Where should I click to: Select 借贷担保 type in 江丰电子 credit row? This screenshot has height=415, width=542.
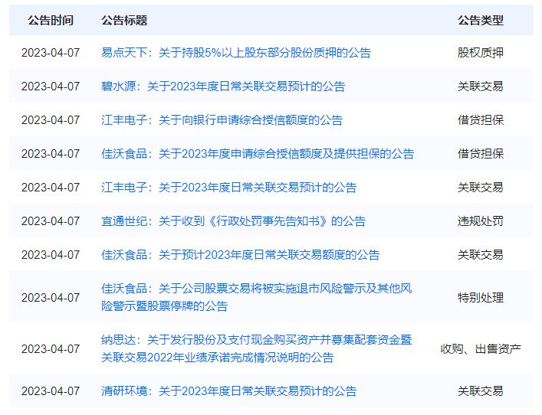481,119
